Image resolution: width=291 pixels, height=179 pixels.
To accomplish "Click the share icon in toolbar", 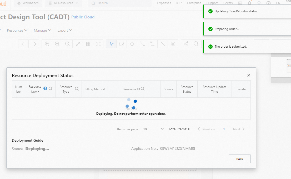I will [186, 44].
